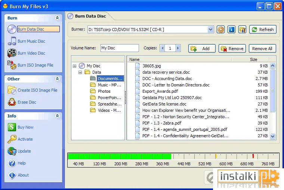Open the Buy Now link
The image size is (284, 190).
click(x=25, y=127)
